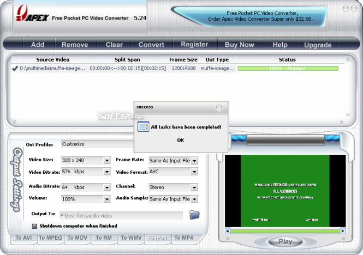This screenshot has height=255, width=363.
Task: Click the task list left scroll chevron
Action: point(15,122)
